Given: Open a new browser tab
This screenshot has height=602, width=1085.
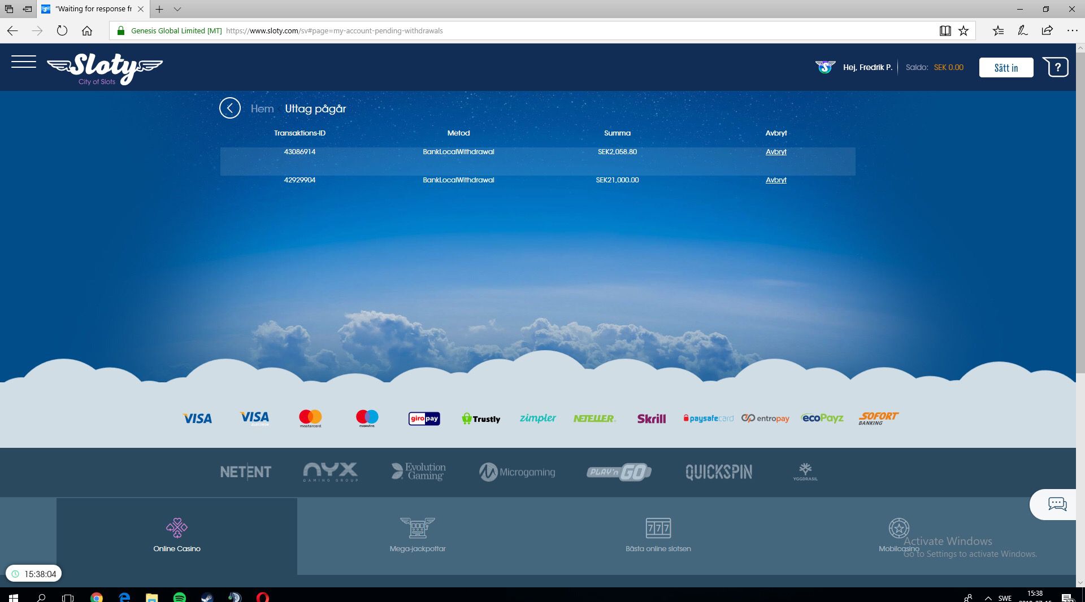Looking at the screenshot, I should click(159, 9).
